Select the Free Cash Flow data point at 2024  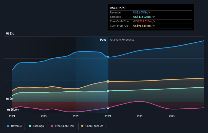pyautogui.click(x=108, y=108)
